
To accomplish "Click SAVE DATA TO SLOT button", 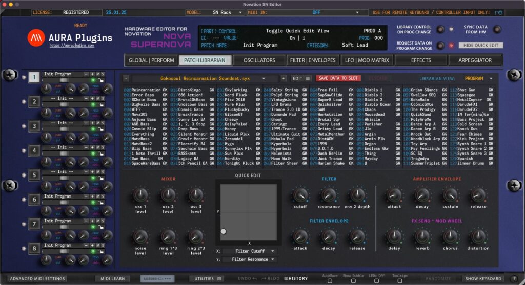I will pyautogui.click(x=338, y=78).
